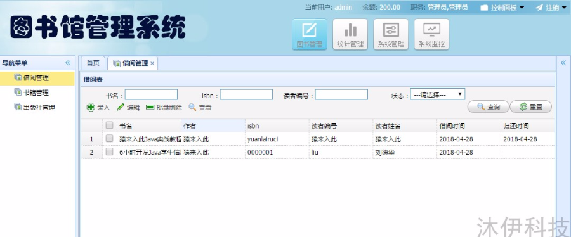Click the 录入 text button

[103, 108]
